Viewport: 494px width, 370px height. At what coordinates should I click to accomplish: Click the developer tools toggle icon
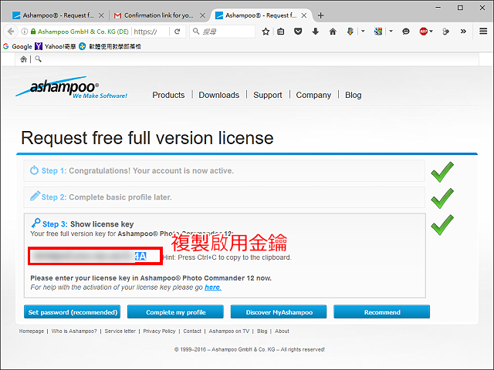tap(445, 32)
